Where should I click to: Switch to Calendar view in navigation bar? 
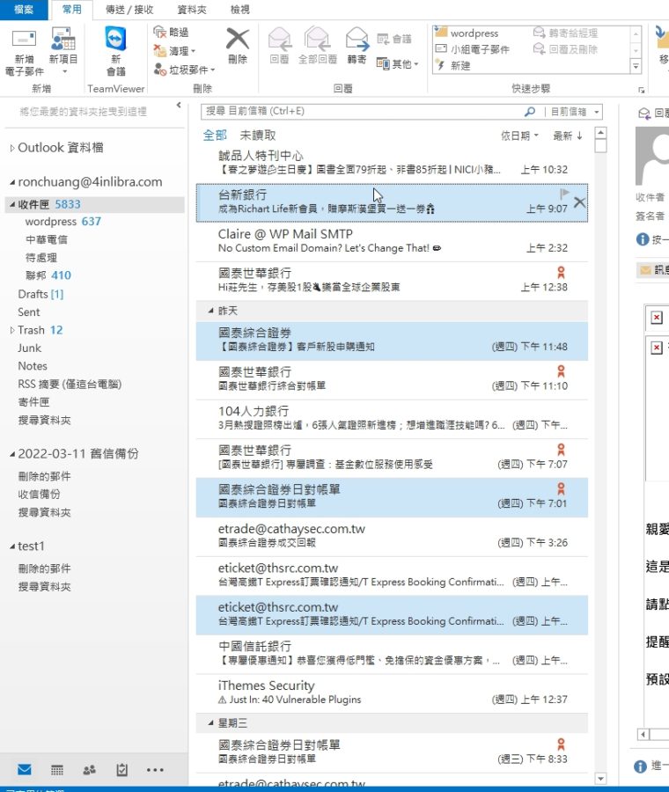tap(57, 770)
